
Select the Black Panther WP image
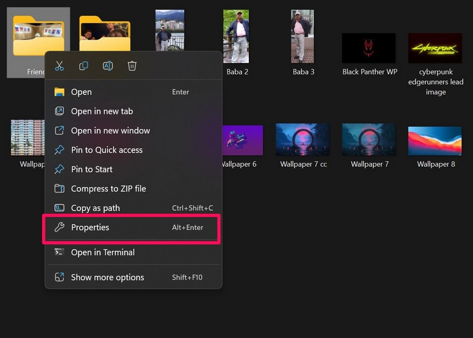pos(369,48)
